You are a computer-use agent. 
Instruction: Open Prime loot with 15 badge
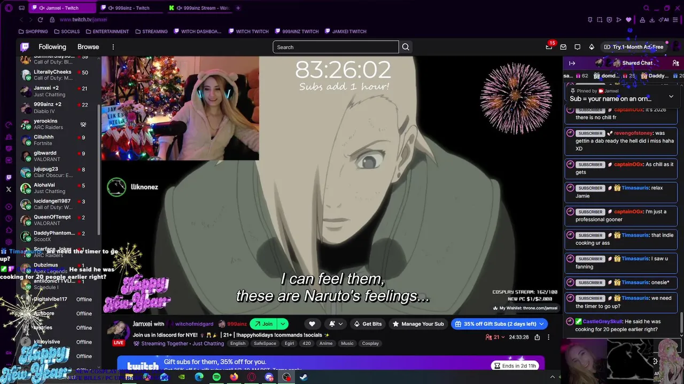(x=549, y=47)
